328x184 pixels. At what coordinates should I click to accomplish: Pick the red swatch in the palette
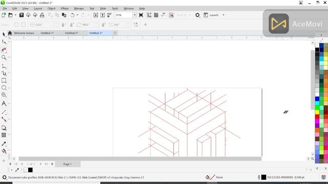317,117
